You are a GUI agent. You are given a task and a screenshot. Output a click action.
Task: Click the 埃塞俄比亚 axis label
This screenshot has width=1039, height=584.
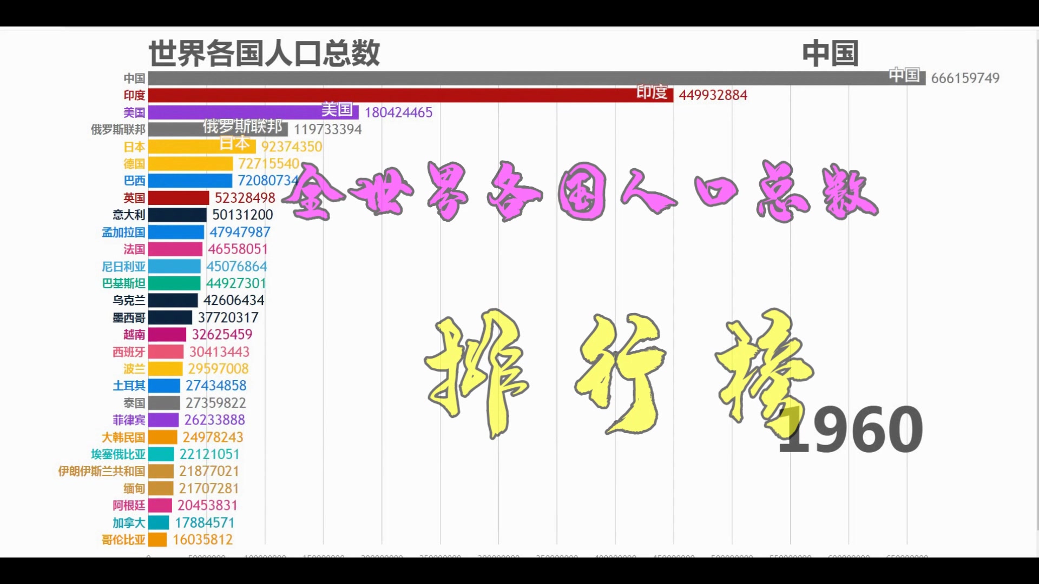click(118, 454)
